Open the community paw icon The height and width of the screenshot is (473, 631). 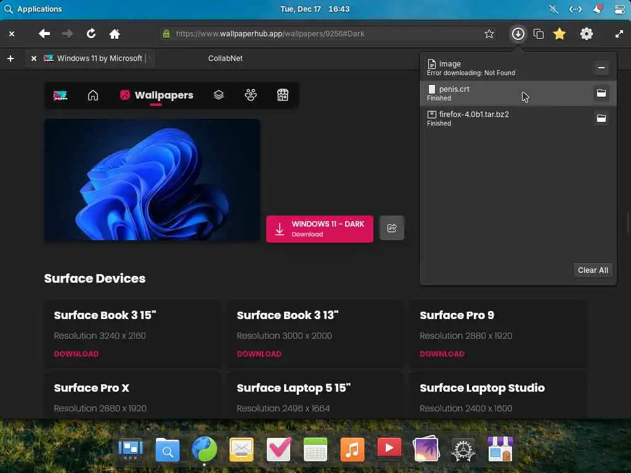point(251,95)
